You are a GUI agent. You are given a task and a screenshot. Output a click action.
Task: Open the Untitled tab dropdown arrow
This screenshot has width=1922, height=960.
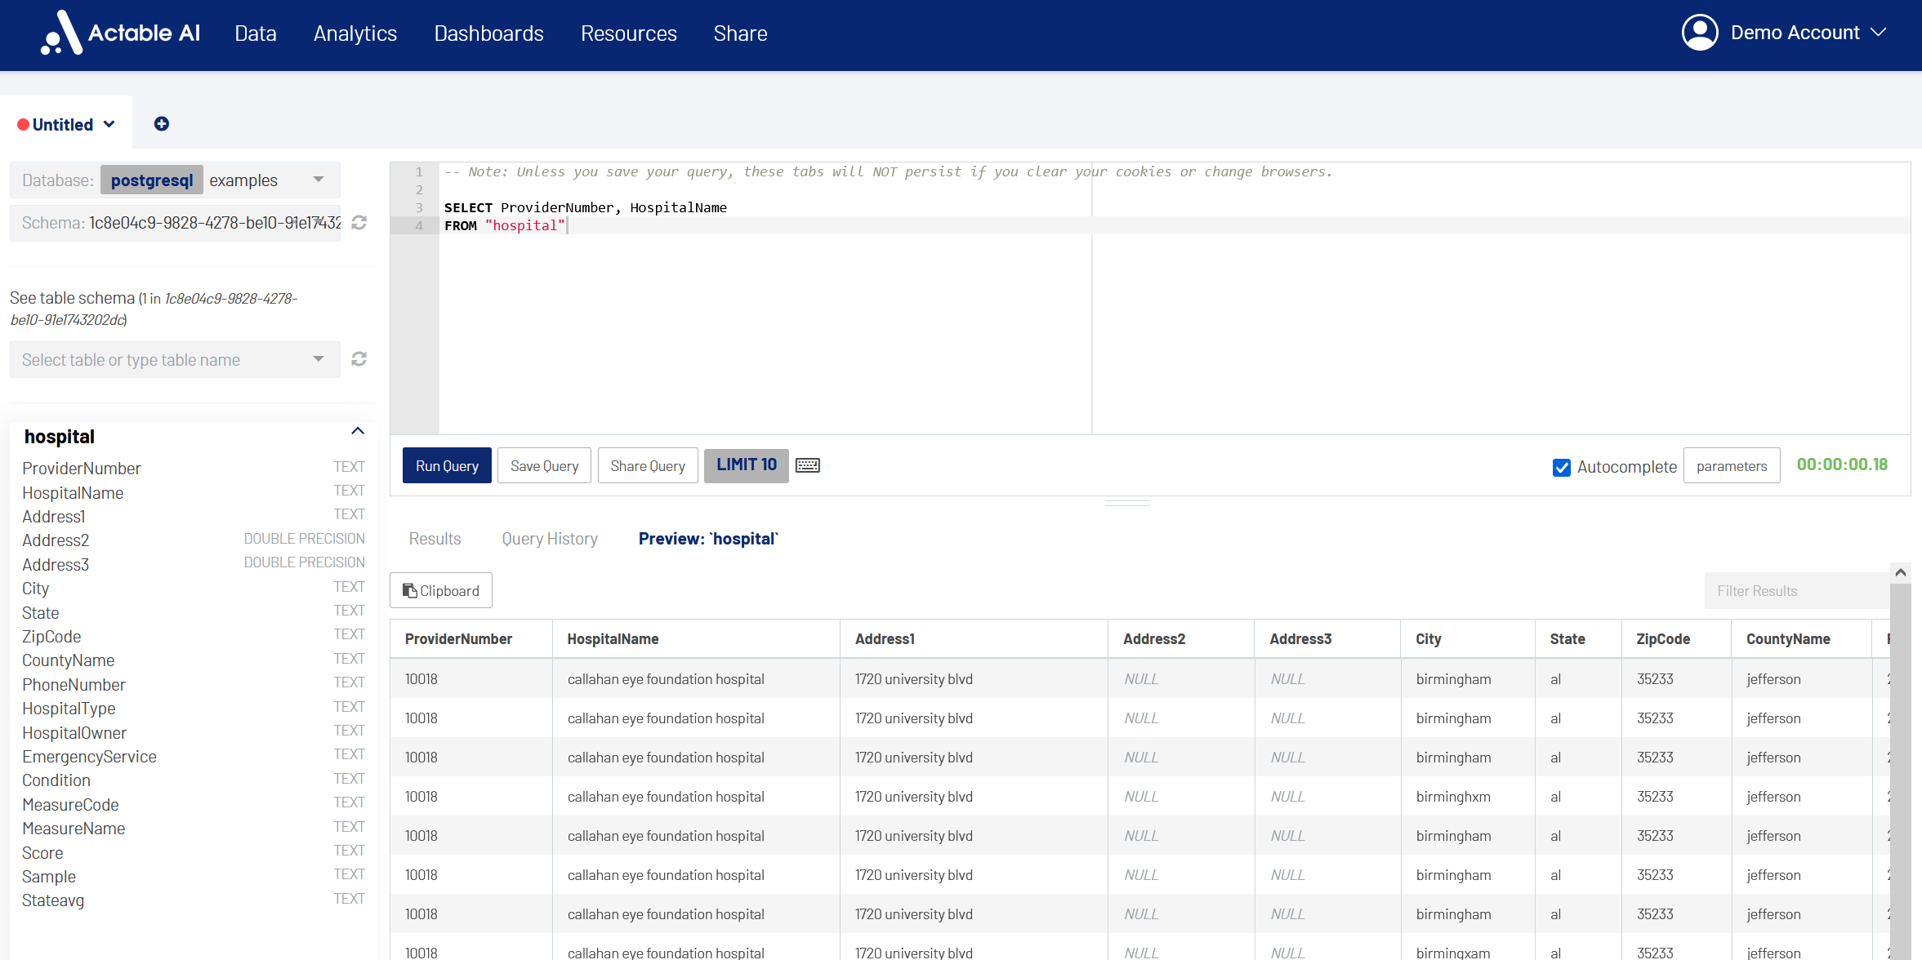click(109, 124)
